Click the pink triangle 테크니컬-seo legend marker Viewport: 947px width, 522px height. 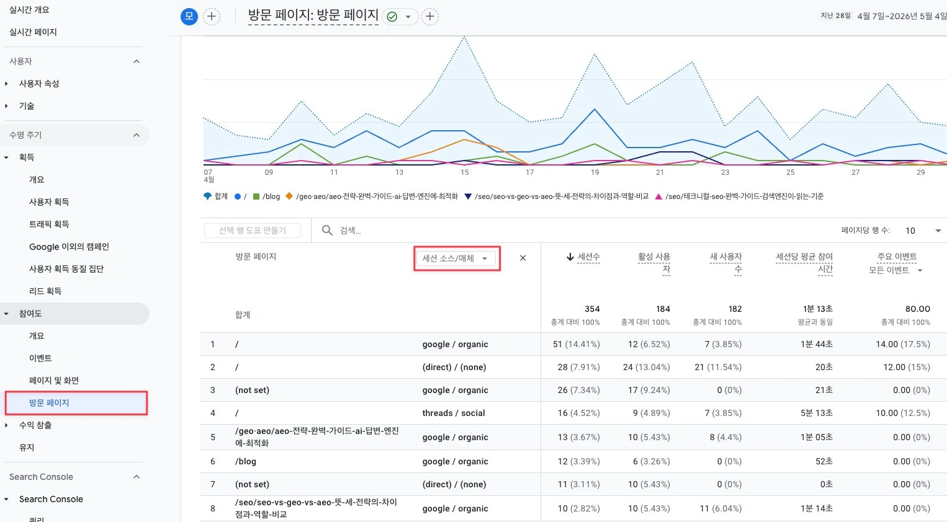tap(658, 197)
